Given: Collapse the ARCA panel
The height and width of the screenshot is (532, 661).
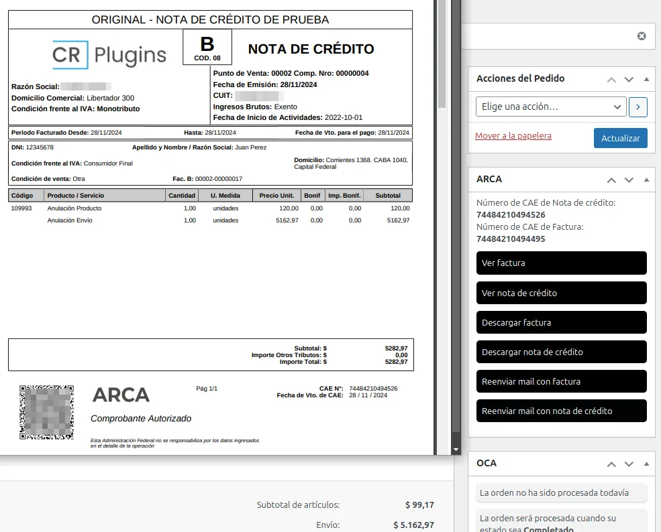Looking at the screenshot, I should click(646, 180).
